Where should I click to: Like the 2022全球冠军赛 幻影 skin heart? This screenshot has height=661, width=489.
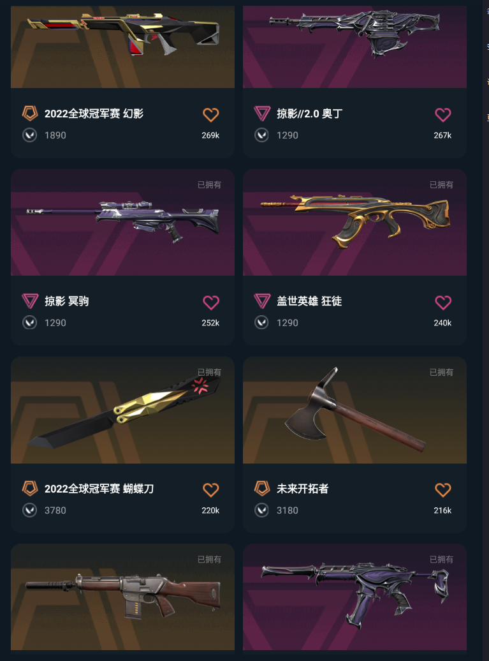210,115
